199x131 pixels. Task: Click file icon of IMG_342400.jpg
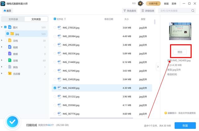point(59,88)
